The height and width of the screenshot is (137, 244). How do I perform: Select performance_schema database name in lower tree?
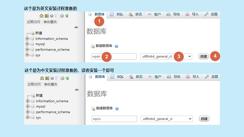(x=53, y=112)
